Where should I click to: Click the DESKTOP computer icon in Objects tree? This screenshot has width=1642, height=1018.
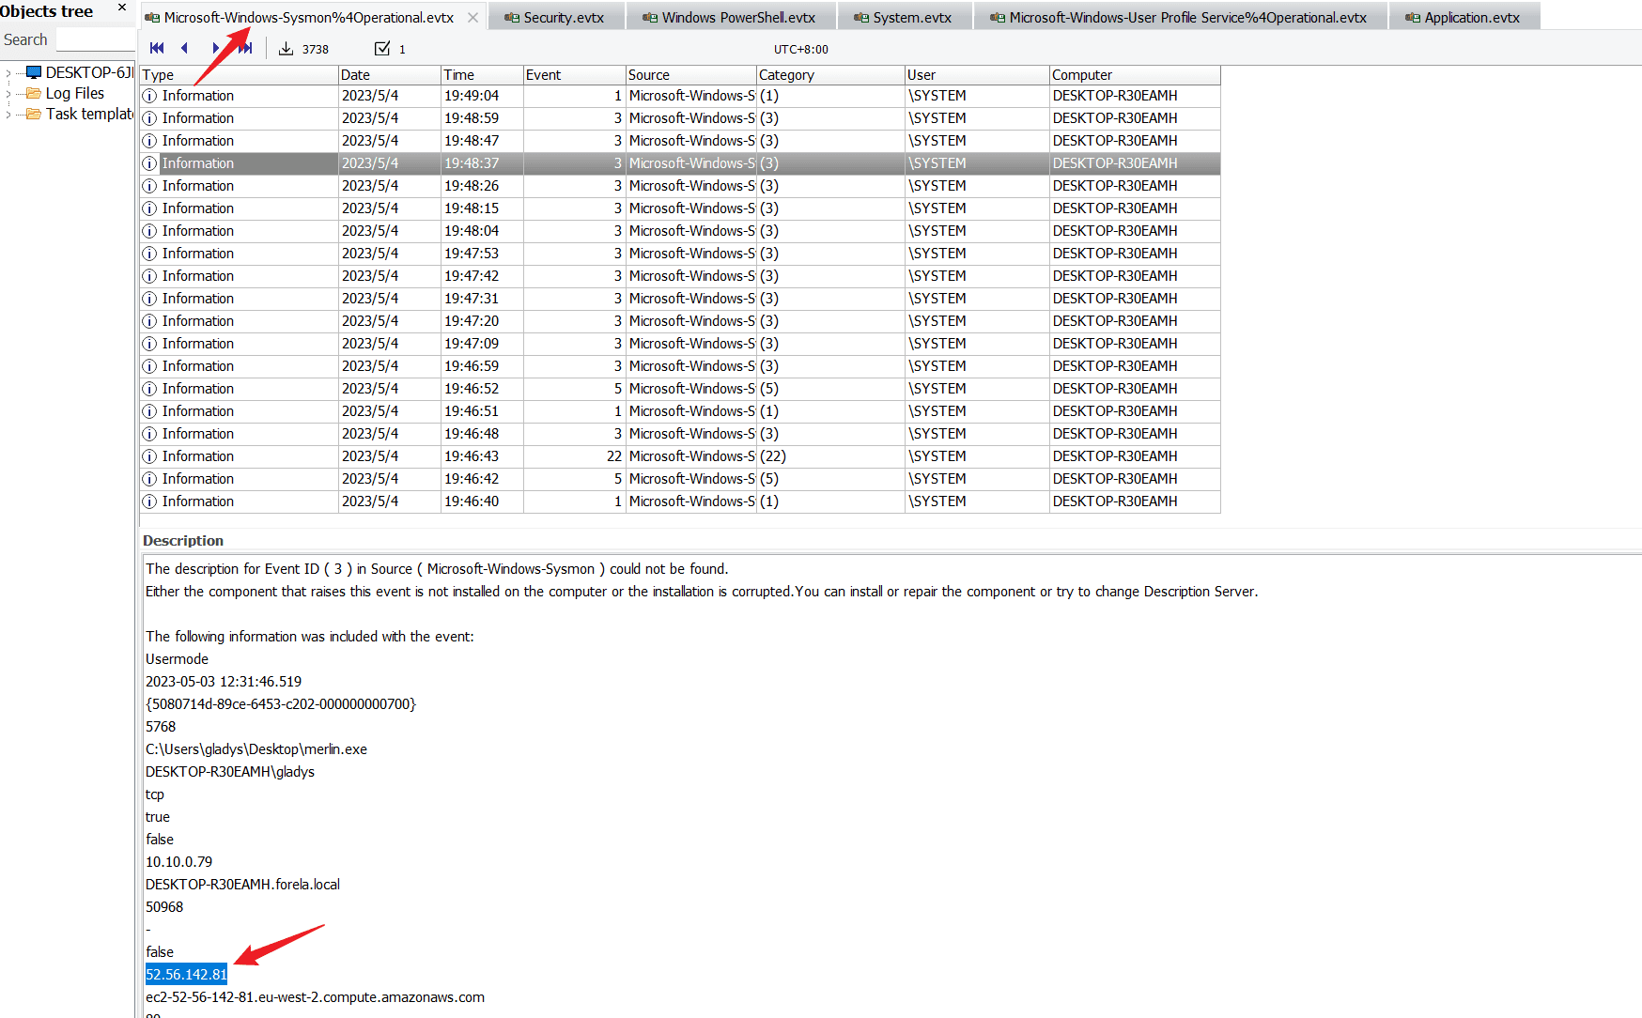(x=34, y=72)
